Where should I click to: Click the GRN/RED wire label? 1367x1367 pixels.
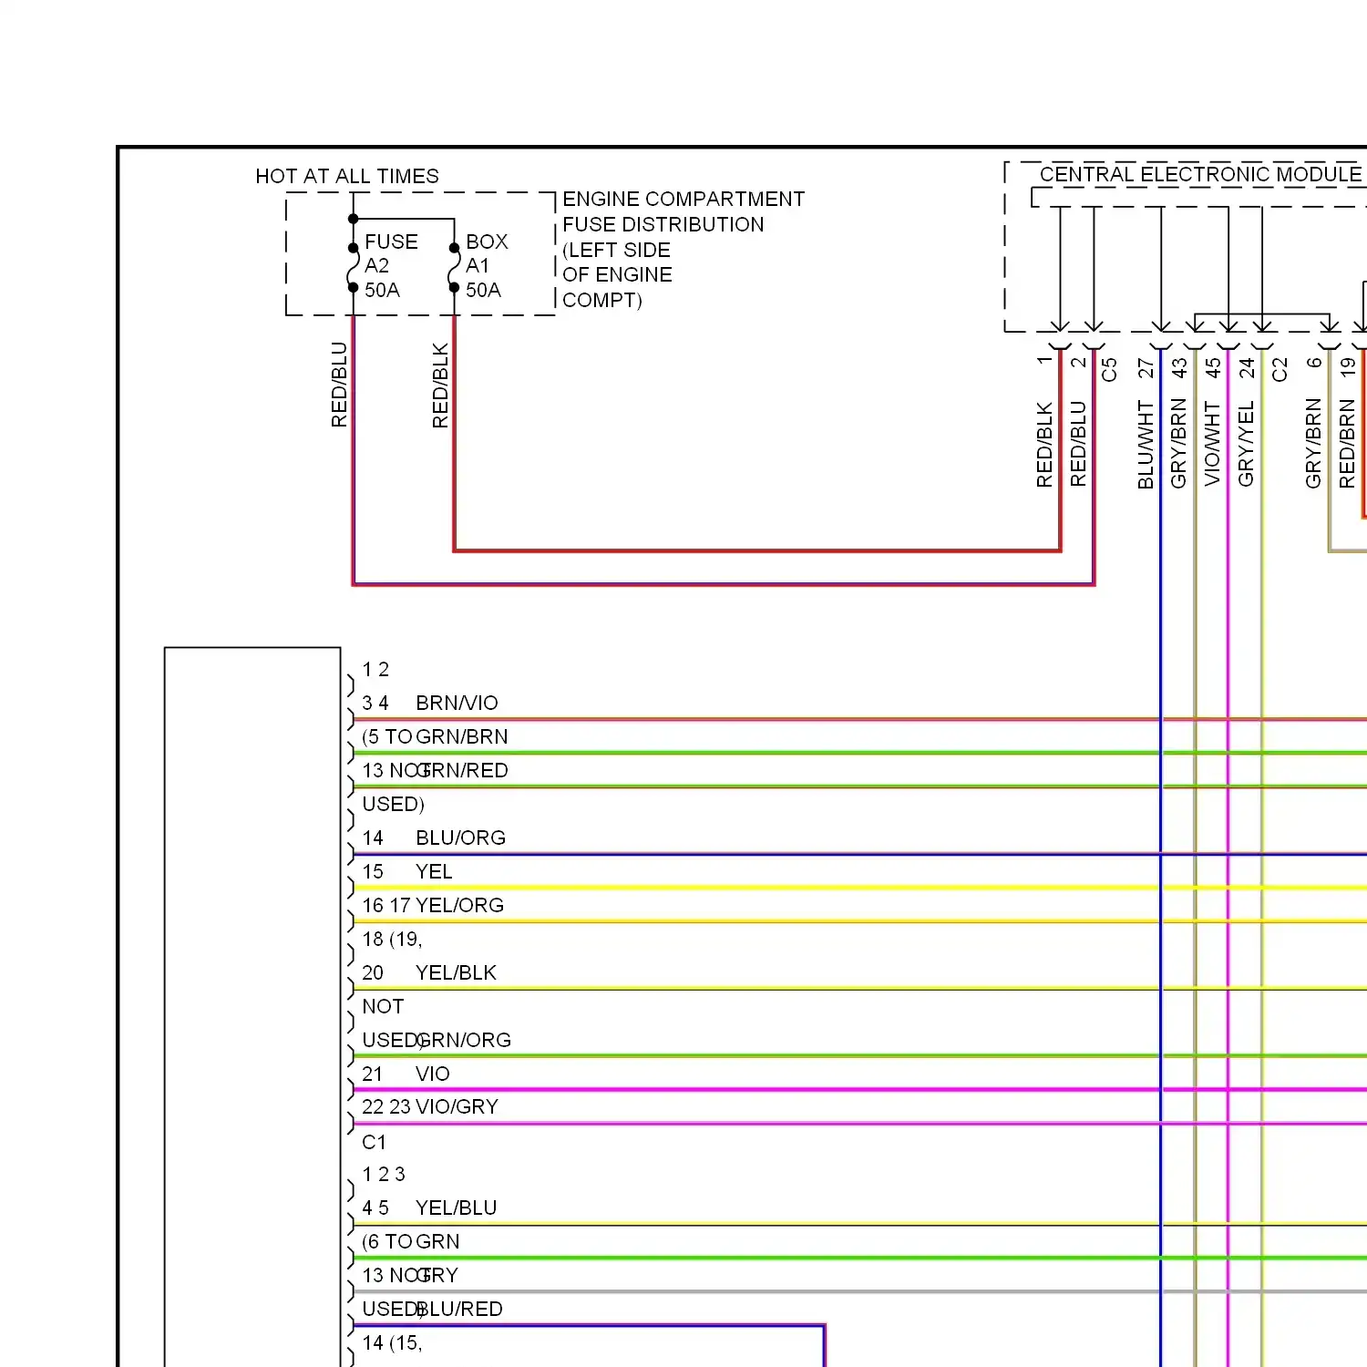(463, 770)
